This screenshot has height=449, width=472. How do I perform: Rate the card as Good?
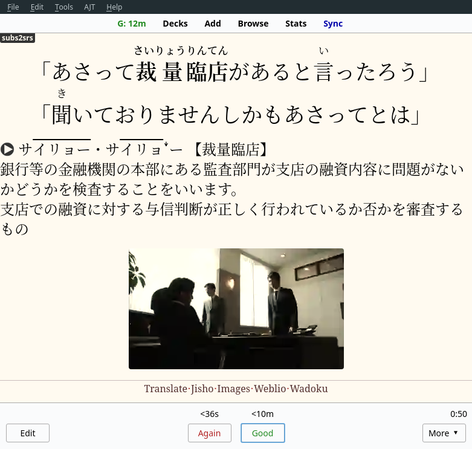pos(262,433)
